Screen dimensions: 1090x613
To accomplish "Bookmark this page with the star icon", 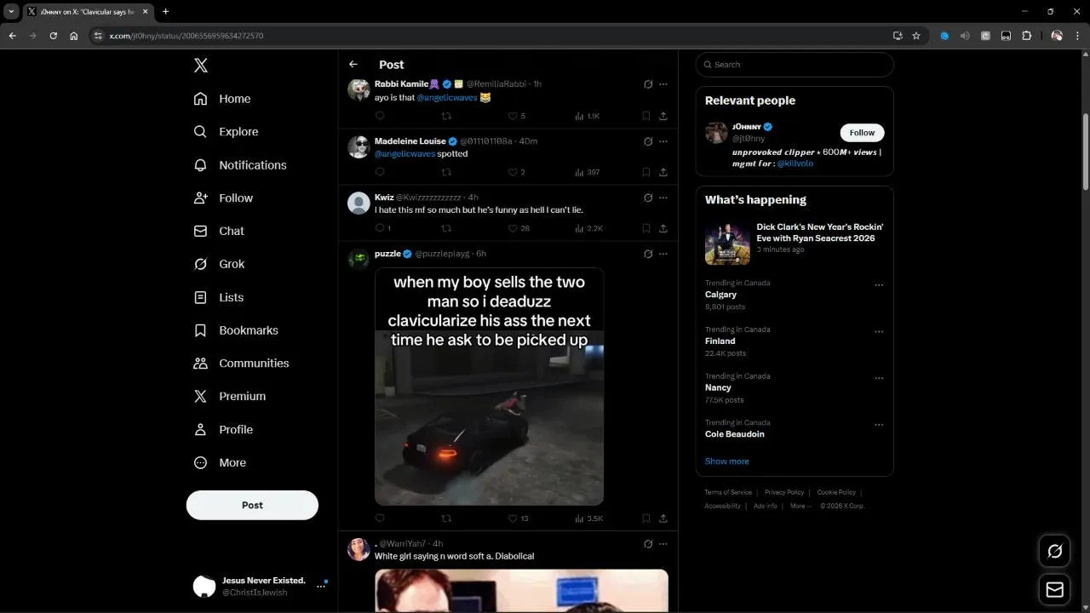I will click(916, 36).
